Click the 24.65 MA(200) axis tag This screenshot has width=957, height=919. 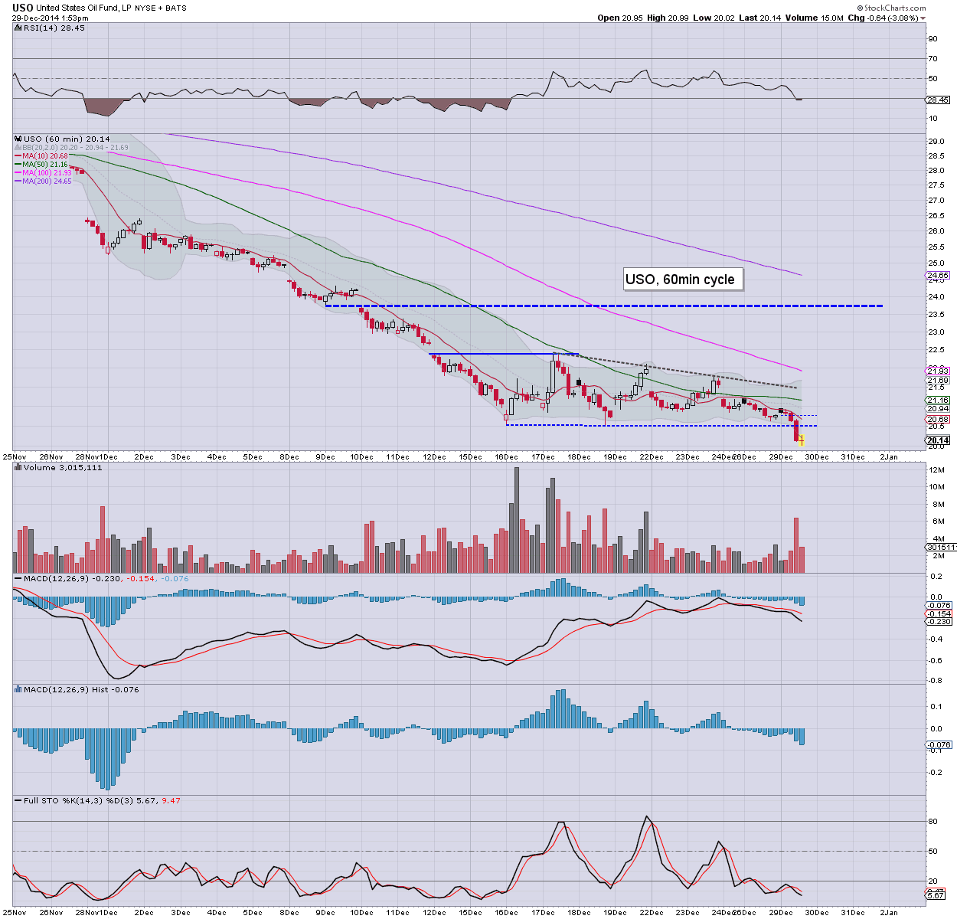938,276
